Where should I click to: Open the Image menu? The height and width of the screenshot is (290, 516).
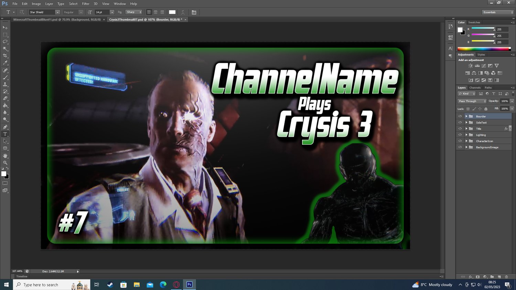(36, 4)
